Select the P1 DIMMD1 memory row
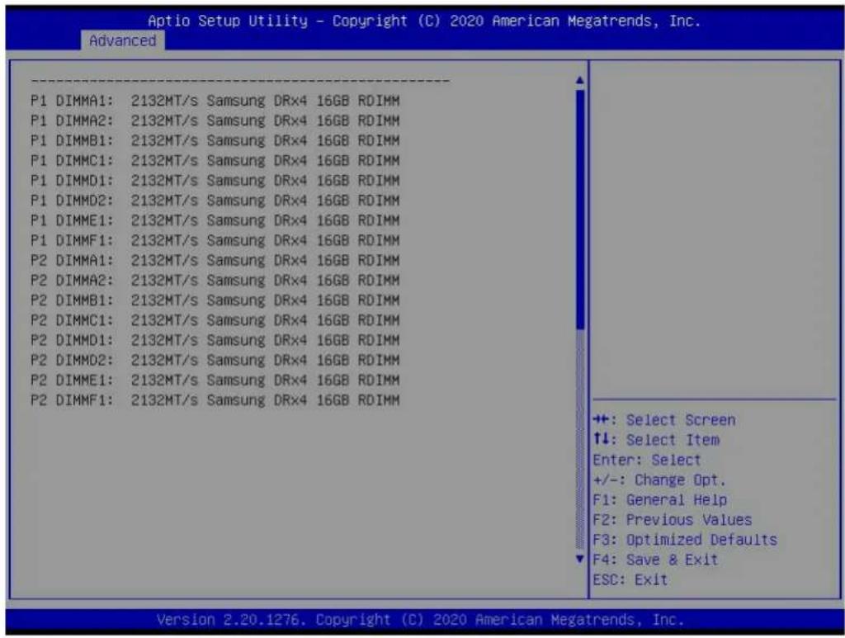Viewport: 845px width, 638px height. 215,181
